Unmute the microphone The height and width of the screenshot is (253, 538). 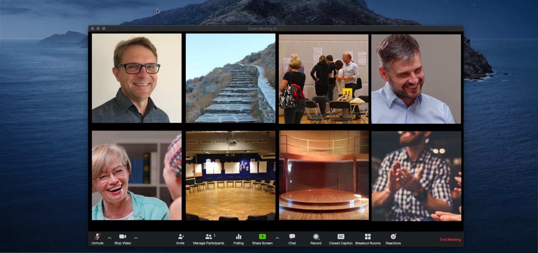[97, 238]
